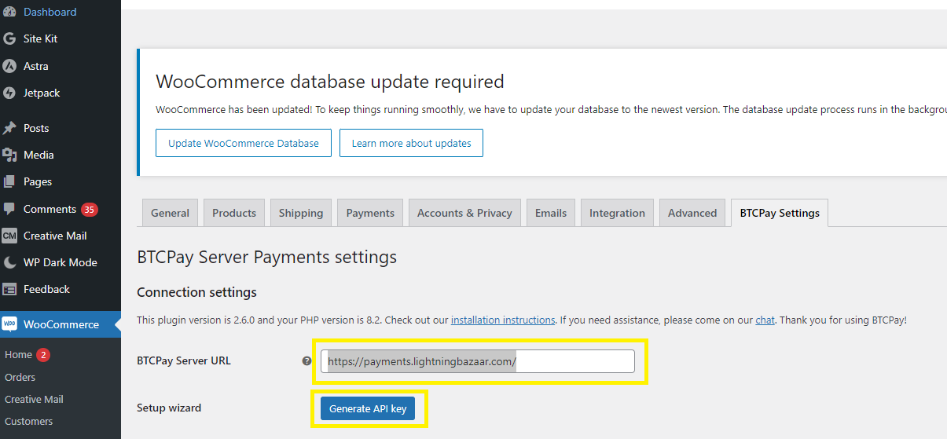Open the installation instructions link
Screen dimensions: 947x439
tap(503, 320)
